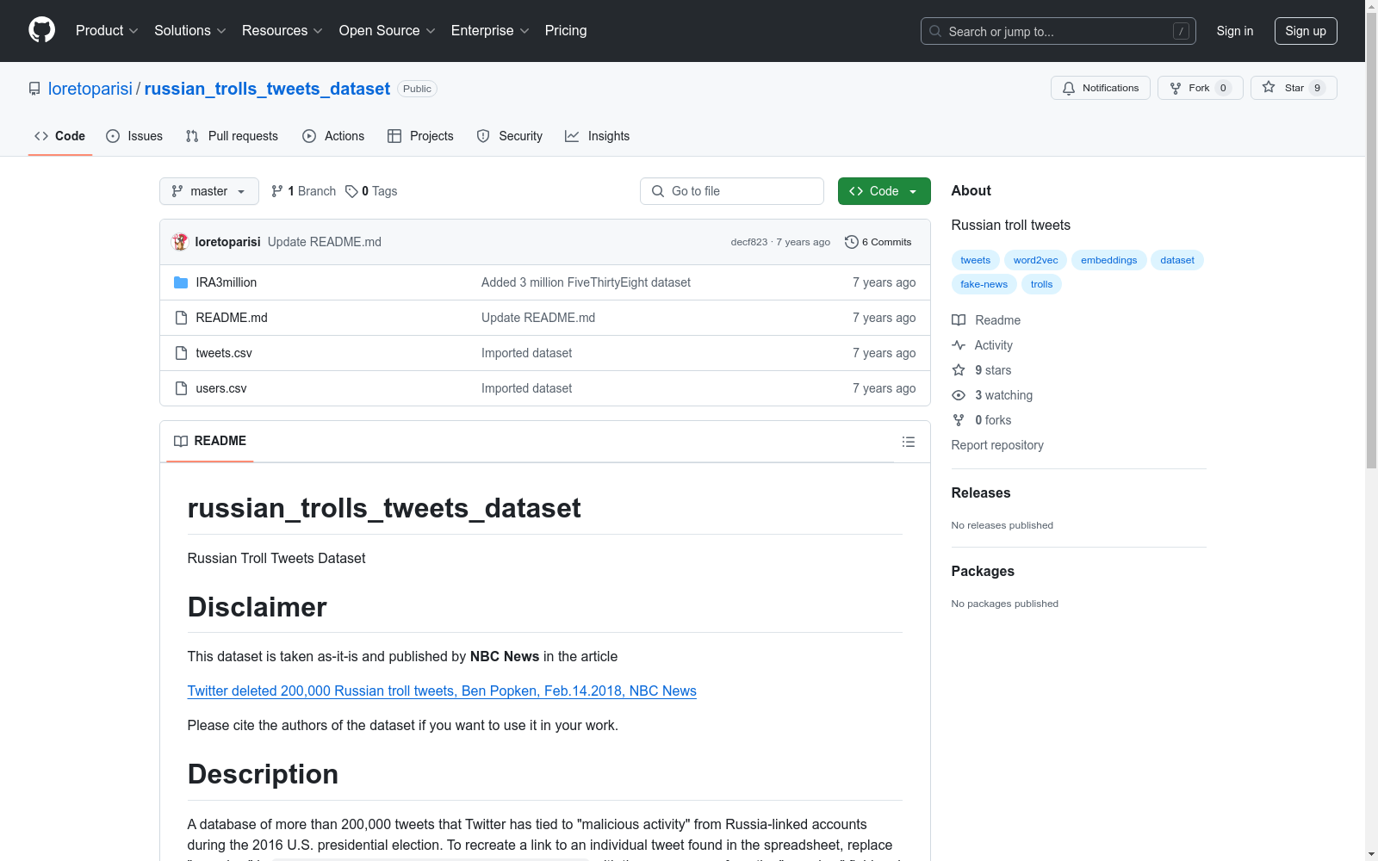Screen dimensions: 1378x861
Task: Open the green Code dropdown button
Action: [884, 191]
